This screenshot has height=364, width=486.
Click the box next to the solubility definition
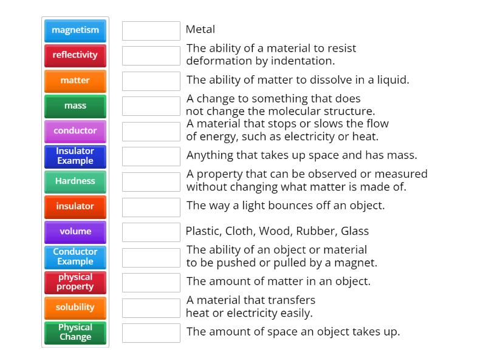point(151,79)
